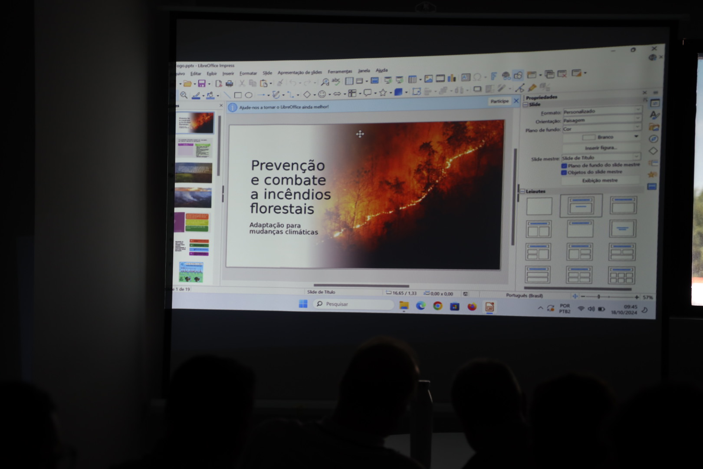Open the Apresentação de slides menu
703x469 pixels.
299,73
